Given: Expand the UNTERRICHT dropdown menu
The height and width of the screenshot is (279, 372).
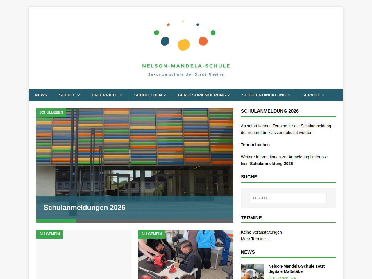Looking at the screenshot, I should (107, 95).
